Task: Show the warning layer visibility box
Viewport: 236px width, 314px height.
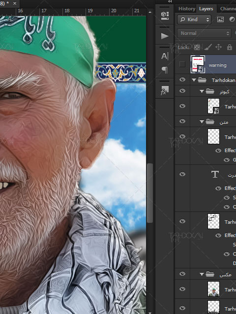Action: click(182, 64)
